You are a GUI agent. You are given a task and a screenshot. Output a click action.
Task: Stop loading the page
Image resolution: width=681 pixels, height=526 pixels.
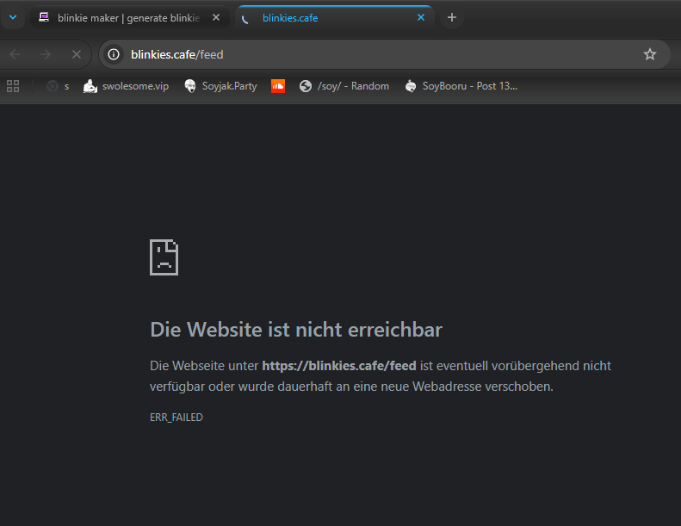tap(76, 54)
